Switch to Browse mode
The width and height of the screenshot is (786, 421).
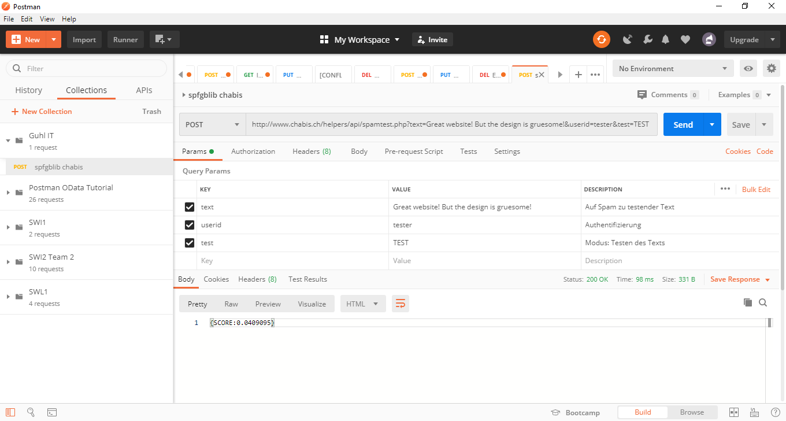(x=692, y=412)
